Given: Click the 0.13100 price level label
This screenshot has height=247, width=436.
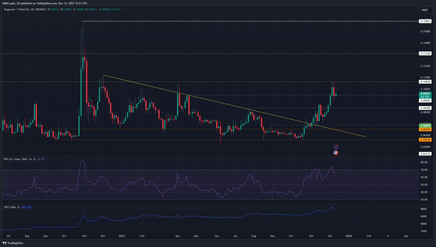Looking at the screenshot, I should click(425, 53).
